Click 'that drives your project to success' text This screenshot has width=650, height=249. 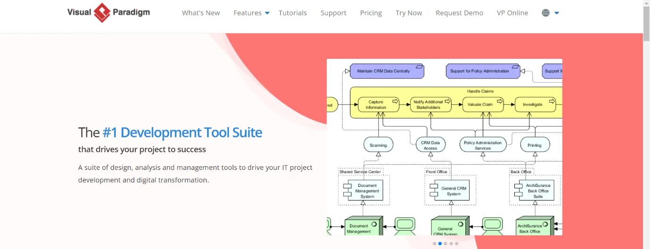click(142, 150)
